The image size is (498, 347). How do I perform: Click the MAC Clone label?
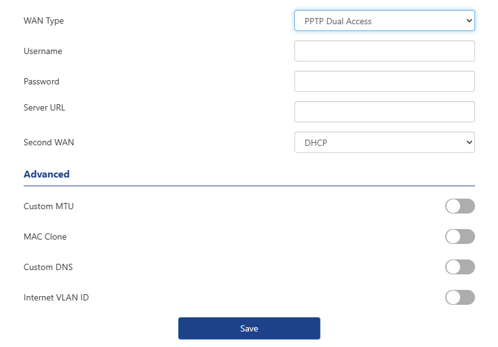pyautogui.click(x=45, y=237)
